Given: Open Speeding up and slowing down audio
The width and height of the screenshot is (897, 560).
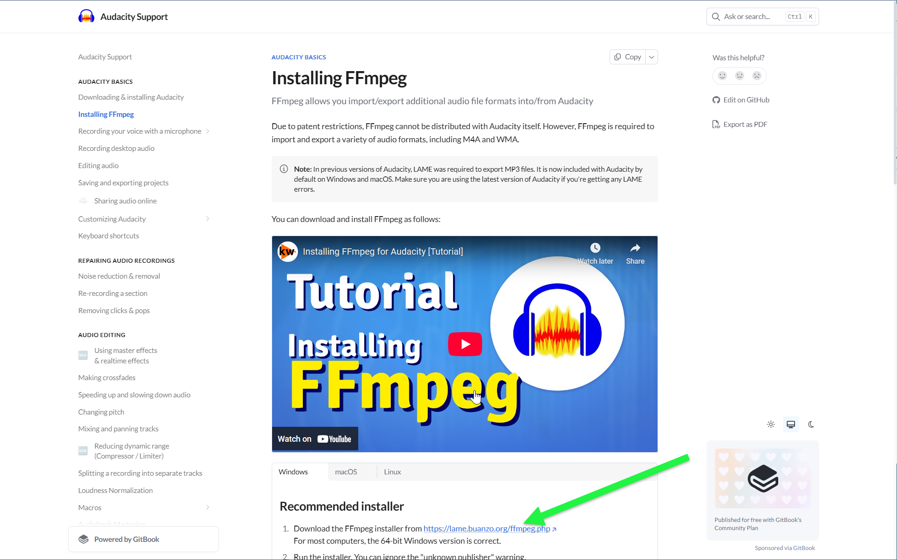Looking at the screenshot, I should pos(134,395).
